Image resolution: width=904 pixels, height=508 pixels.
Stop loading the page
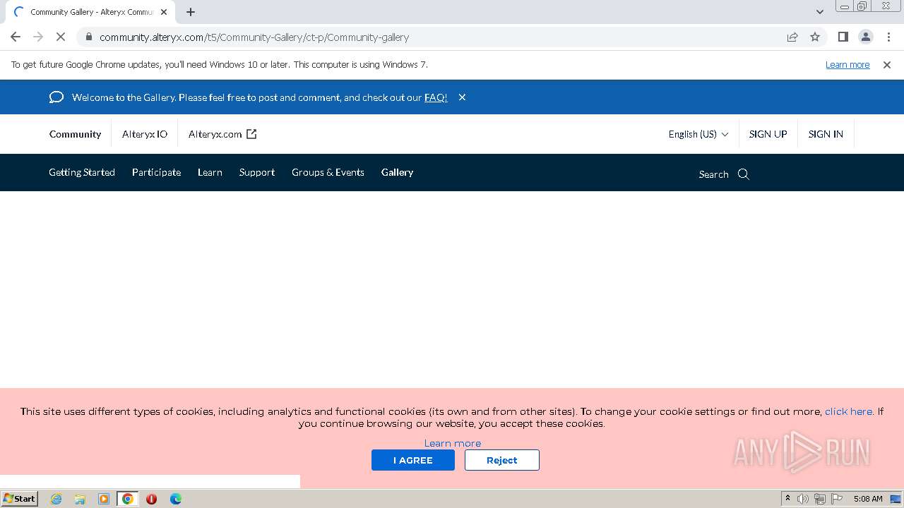tap(61, 37)
